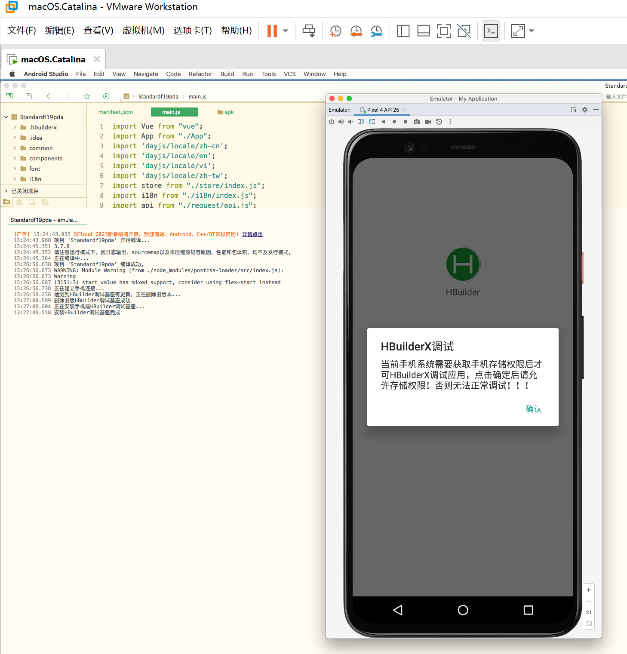Record emulator screen video icon
Image resolution: width=627 pixels, height=654 pixels.
click(x=428, y=122)
